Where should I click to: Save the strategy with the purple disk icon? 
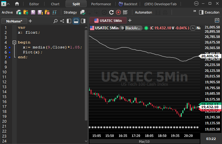coord(33,12)
